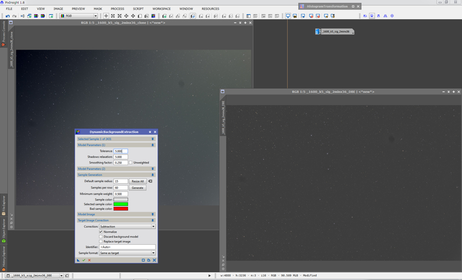Cancel DBE with the red X icon
The height and width of the screenshot is (280, 462).
pos(89,260)
